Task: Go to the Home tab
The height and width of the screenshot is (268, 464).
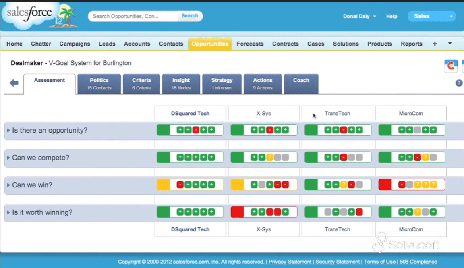Action: pos(14,44)
